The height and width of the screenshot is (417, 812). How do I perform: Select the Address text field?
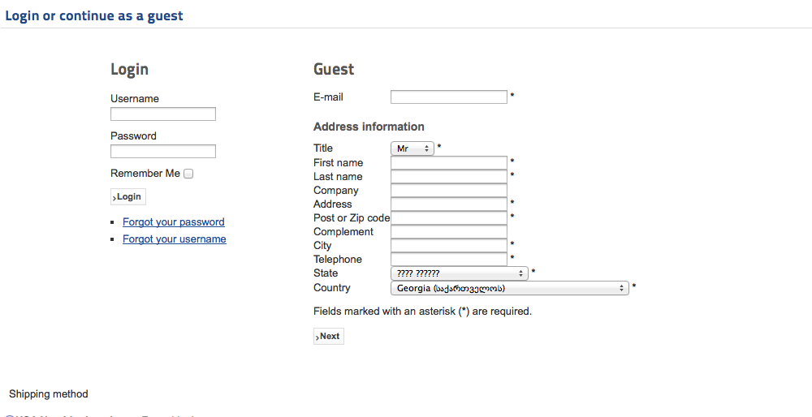(x=449, y=204)
